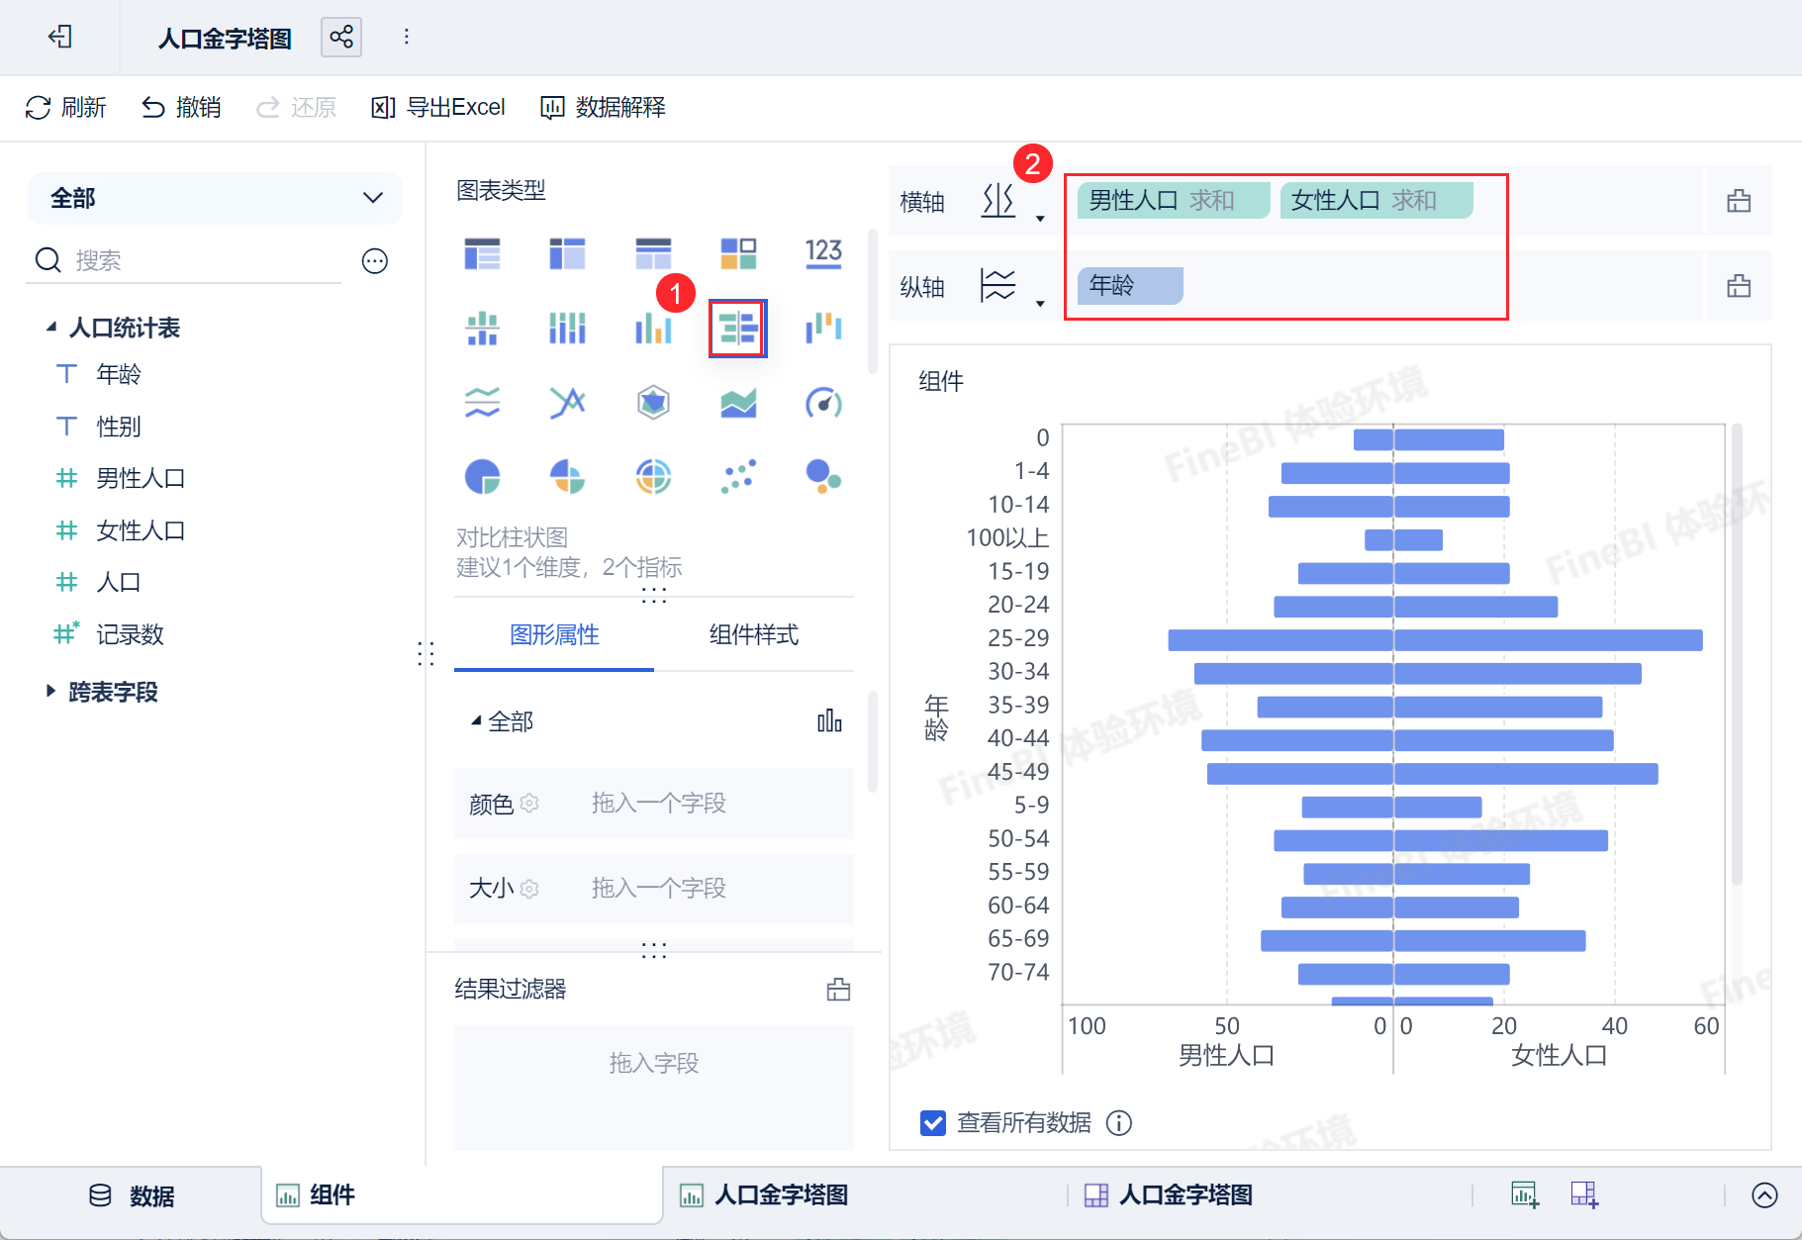Screen dimensions: 1802x1240
Task: Click the 年龄 pill on 纵轴
Action: [1130, 286]
